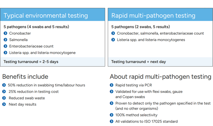This screenshot has width=213, height=126.
Task: Click the chevron beside Validated for use with flexi swabs
Action: pyautogui.click(x=112, y=92)
